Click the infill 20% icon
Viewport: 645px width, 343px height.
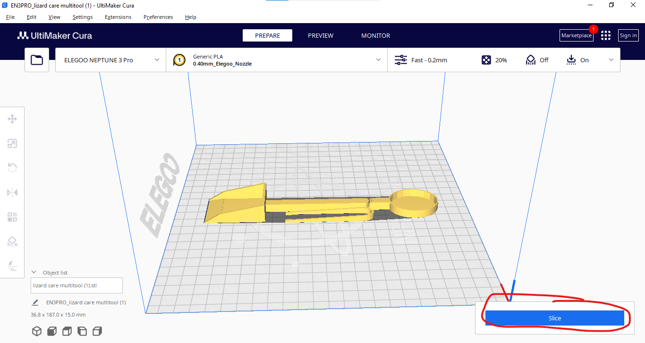pos(486,60)
